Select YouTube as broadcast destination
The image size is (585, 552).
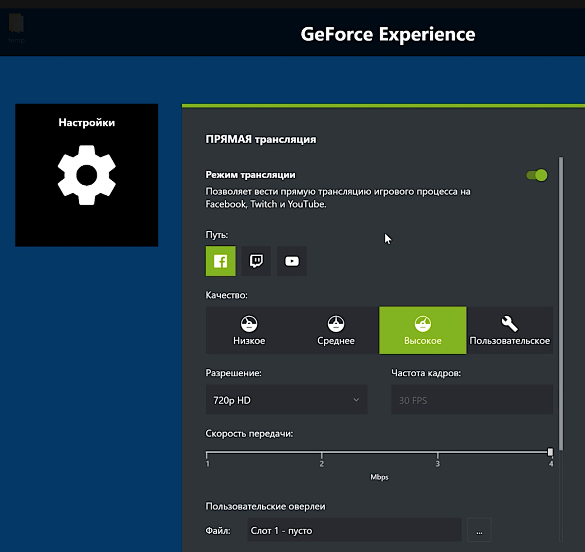coord(292,261)
